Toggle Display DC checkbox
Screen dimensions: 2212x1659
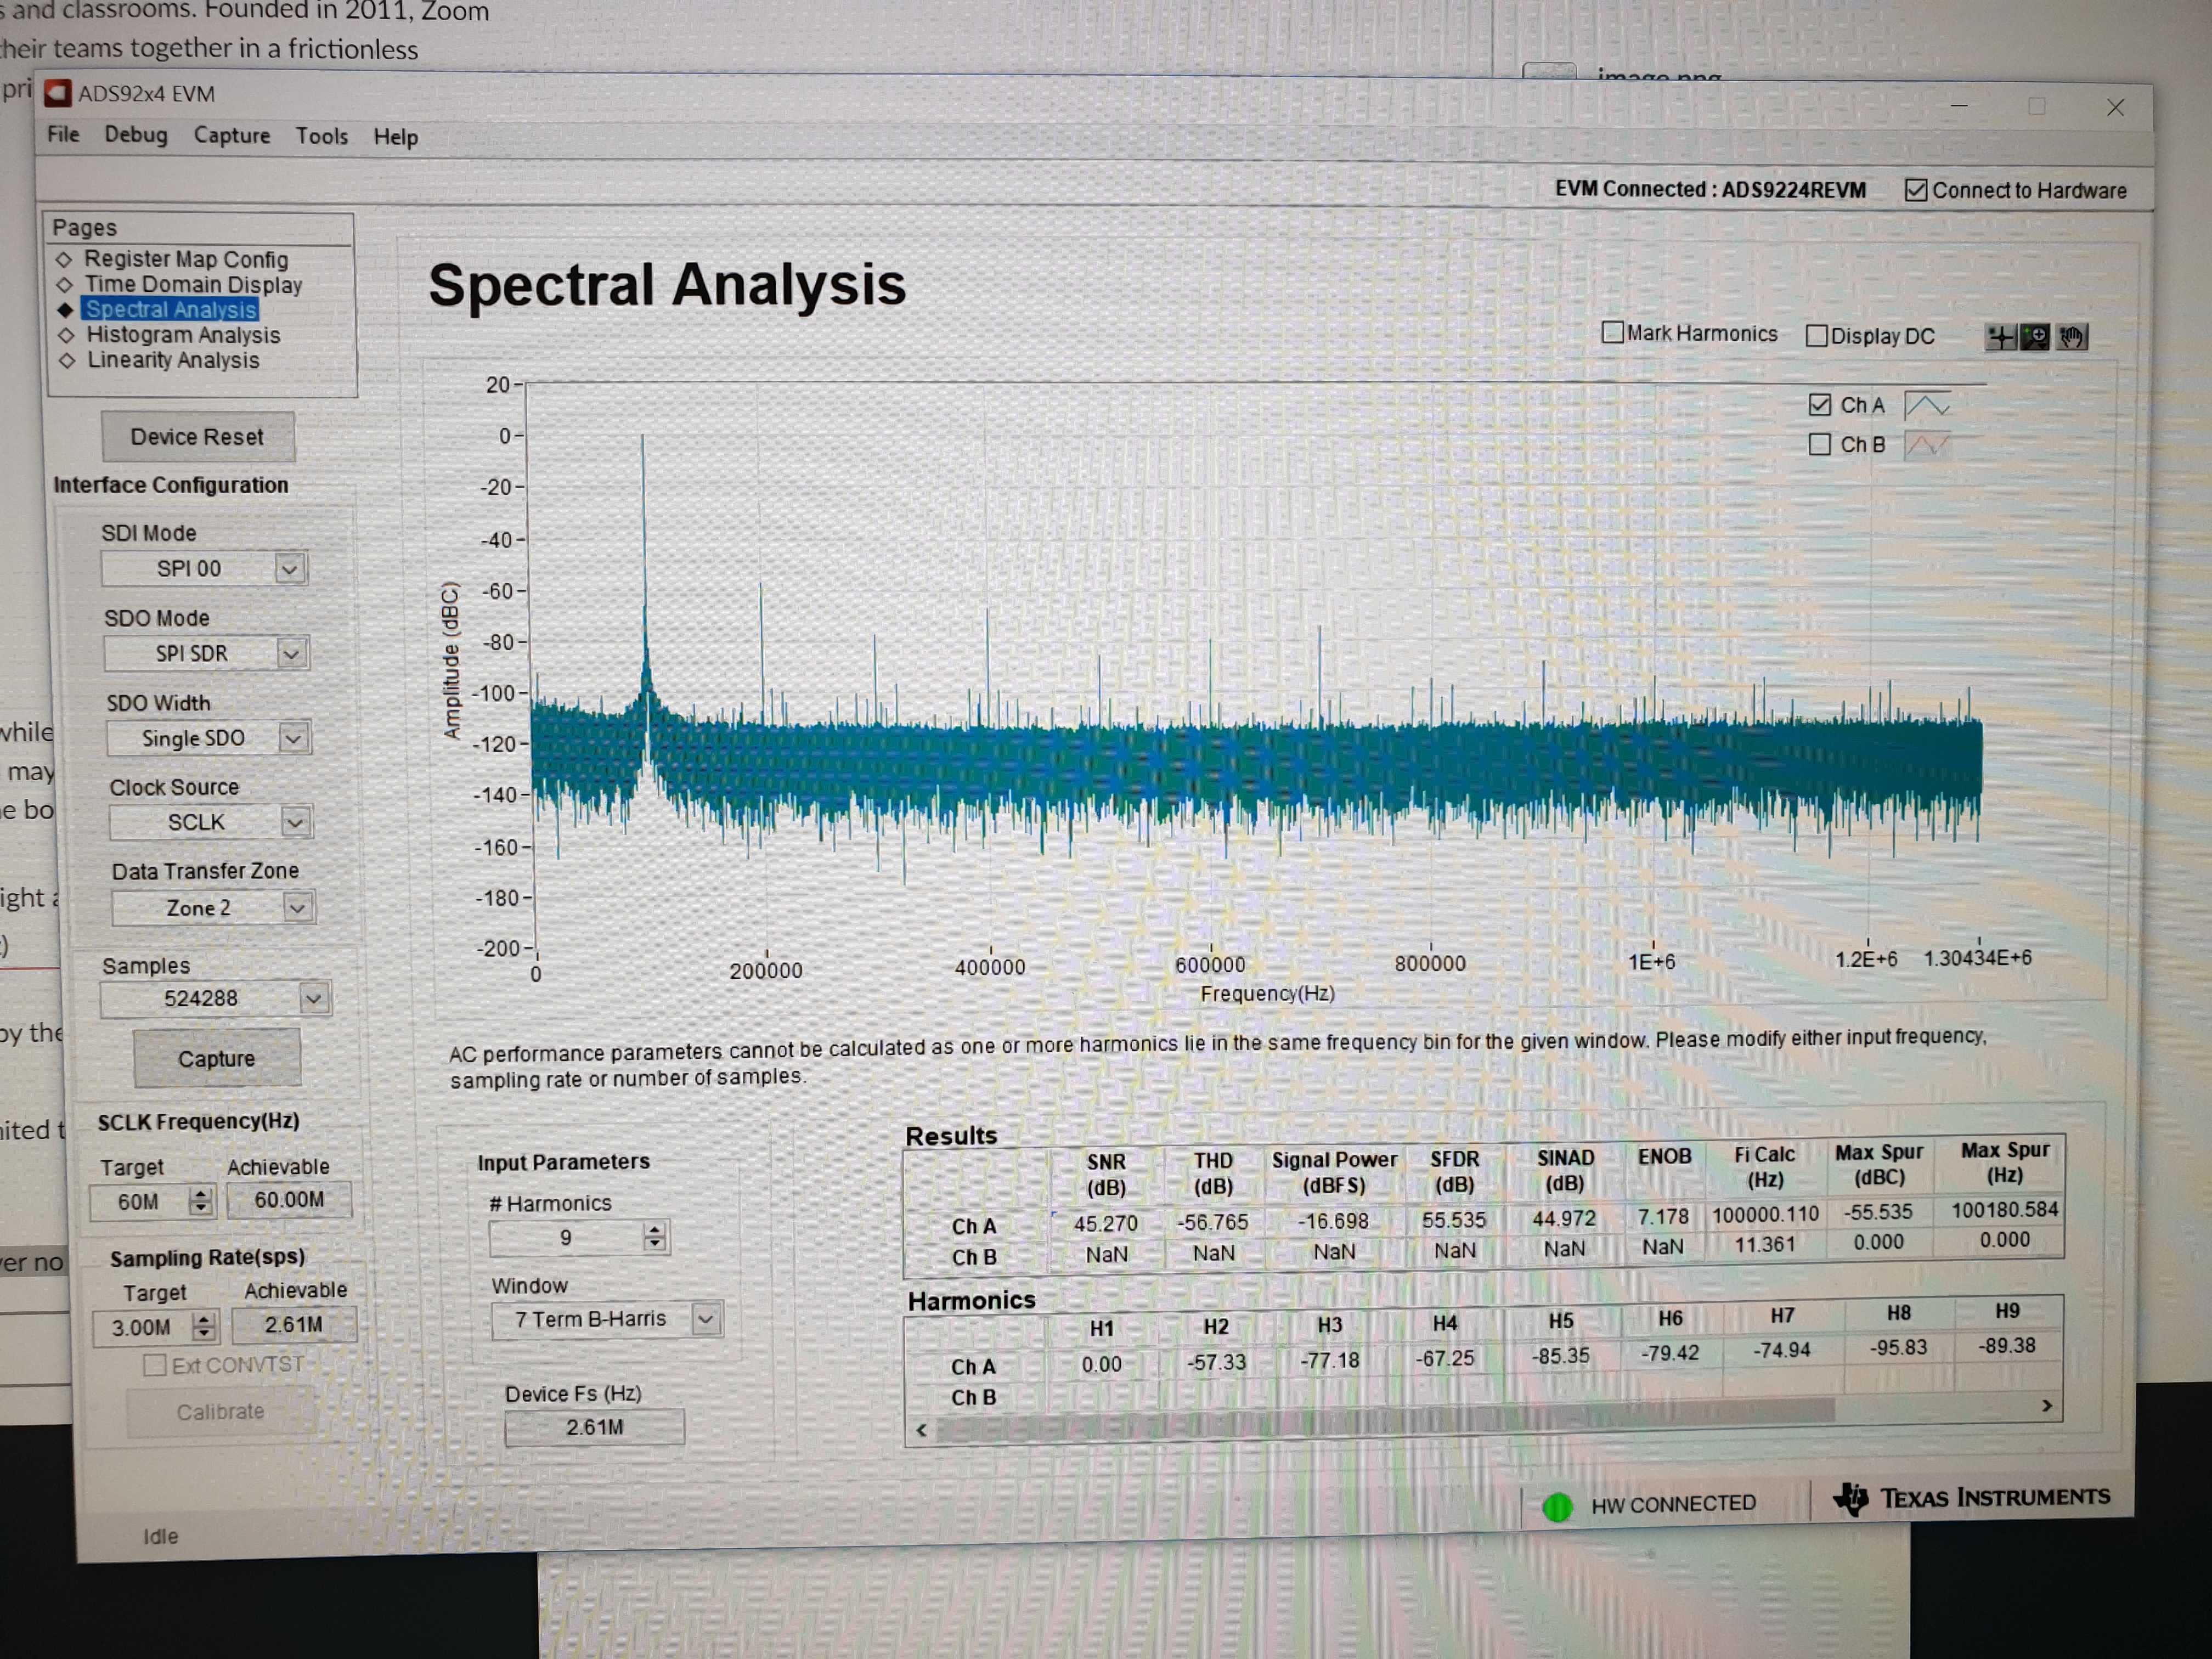[1817, 336]
